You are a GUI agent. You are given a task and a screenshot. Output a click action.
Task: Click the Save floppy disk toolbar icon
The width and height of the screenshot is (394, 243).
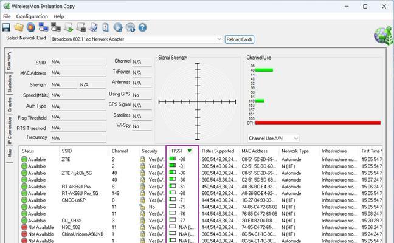pyautogui.click(x=6, y=27)
